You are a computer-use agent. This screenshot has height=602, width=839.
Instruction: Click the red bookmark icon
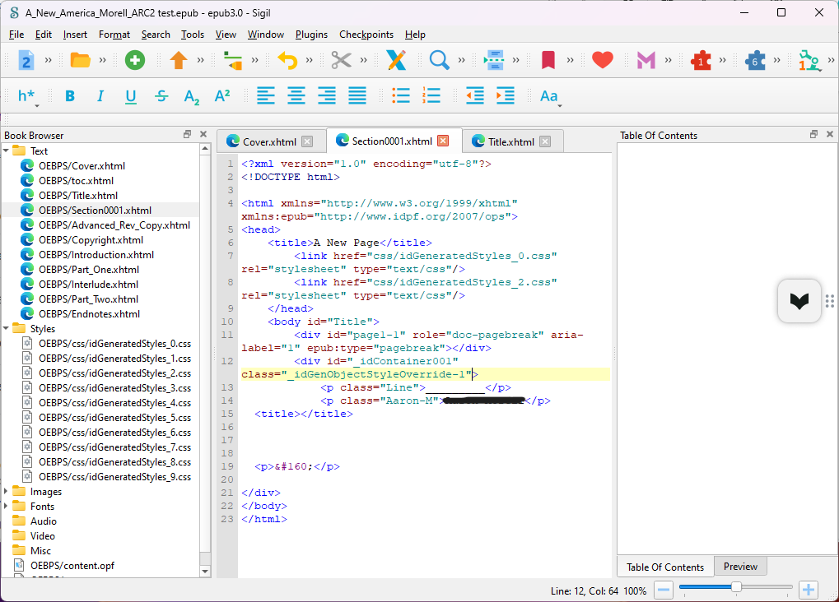[548, 60]
